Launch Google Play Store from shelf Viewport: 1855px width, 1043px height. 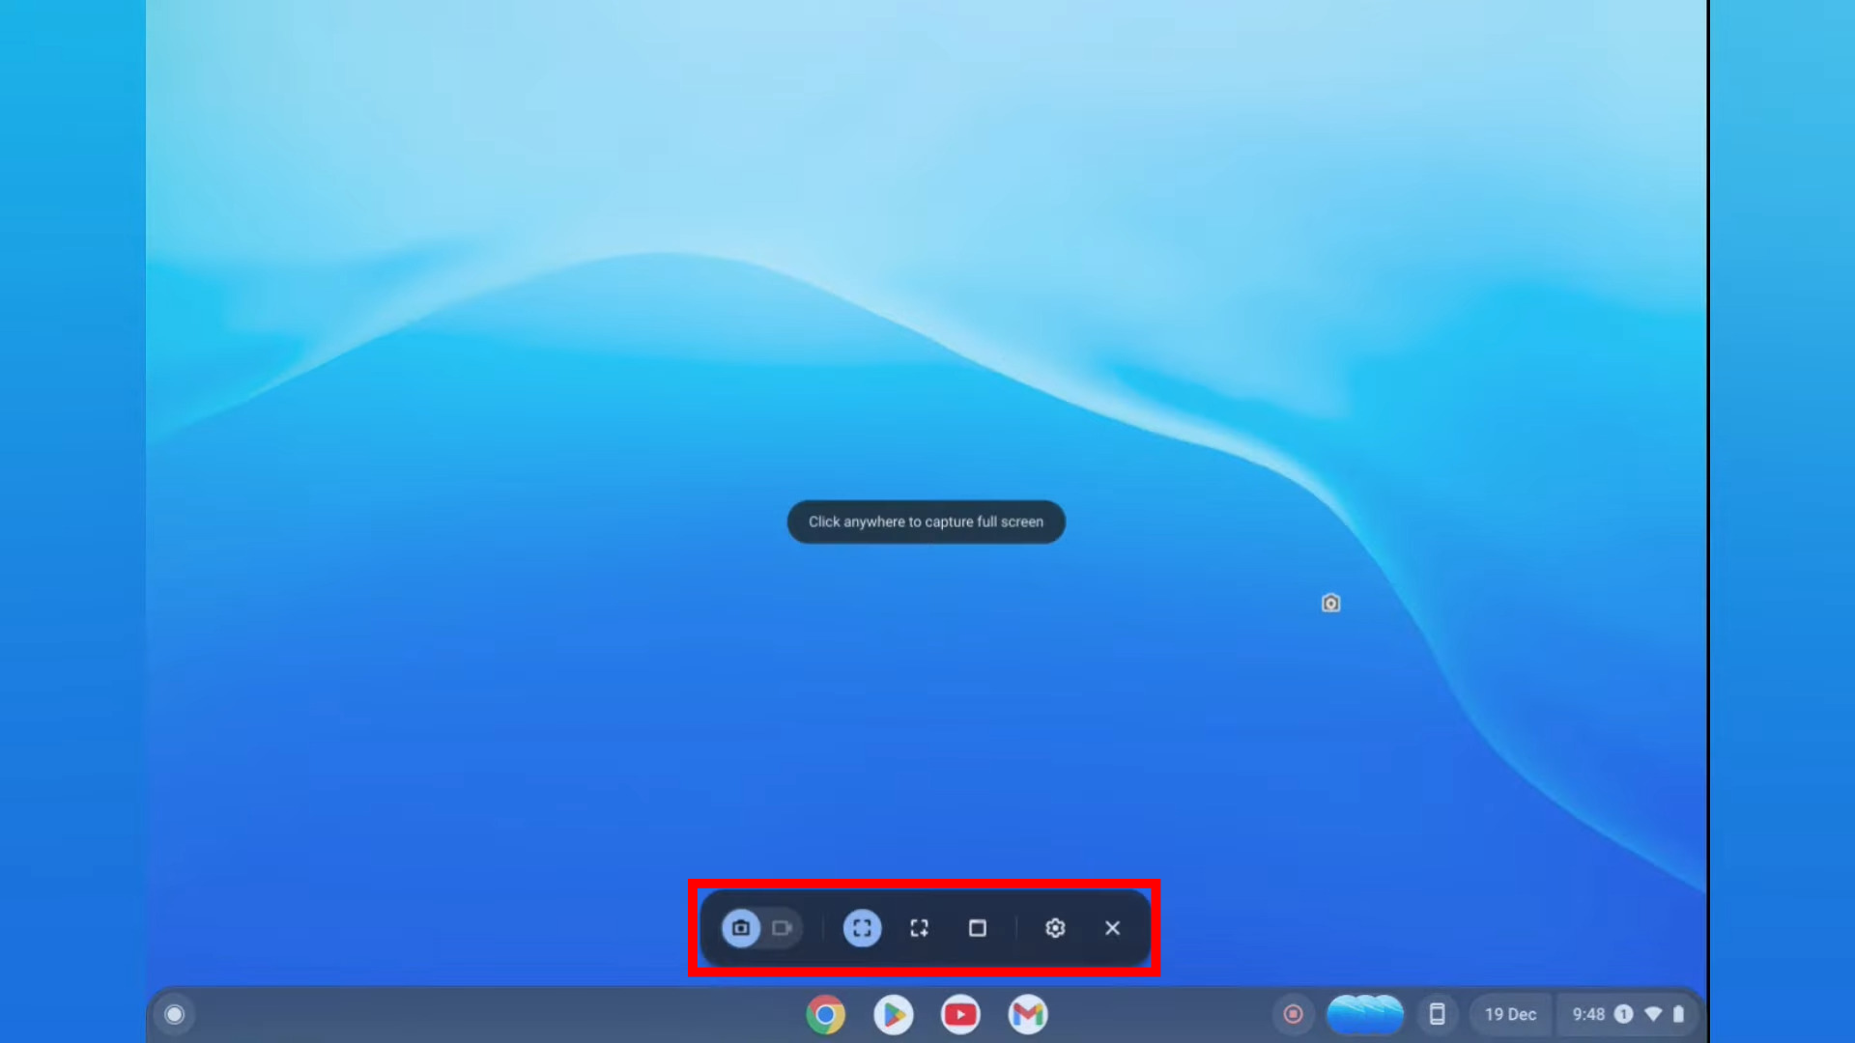(893, 1014)
